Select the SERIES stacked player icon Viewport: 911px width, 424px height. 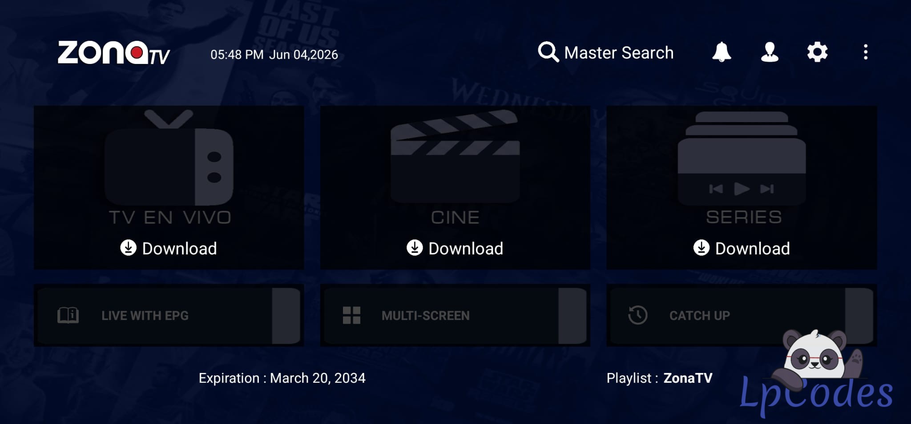(x=742, y=159)
